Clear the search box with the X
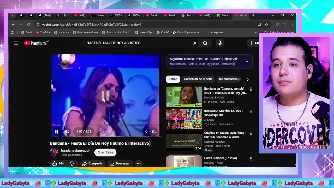Image resolution: width=334 pixels, height=188 pixels. point(195,43)
